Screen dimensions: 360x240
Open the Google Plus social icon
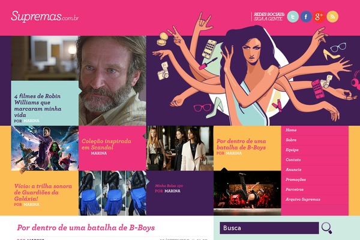coord(319,17)
